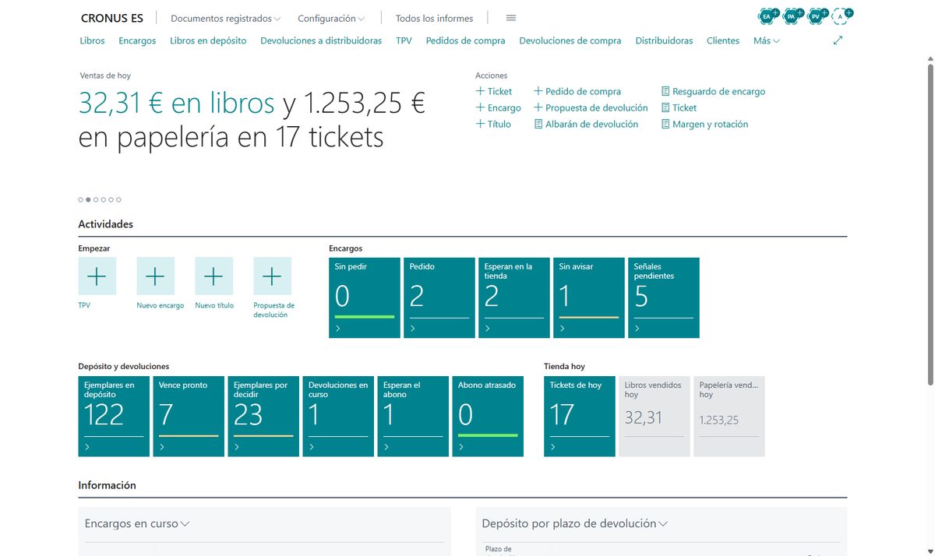
Task: Go to Encargos in navigation bar
Action: pos(137,40)
